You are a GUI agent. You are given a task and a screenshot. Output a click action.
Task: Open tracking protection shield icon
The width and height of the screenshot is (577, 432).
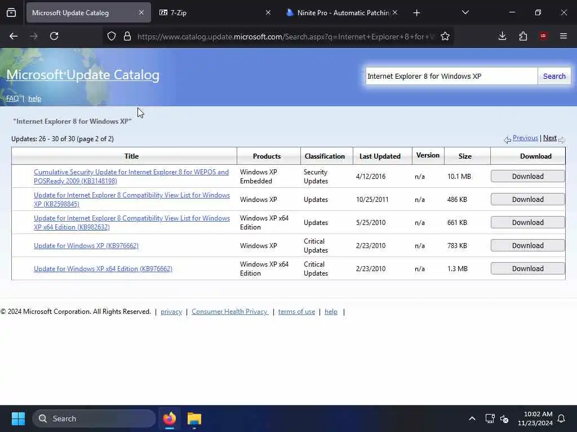coord(112,36)
